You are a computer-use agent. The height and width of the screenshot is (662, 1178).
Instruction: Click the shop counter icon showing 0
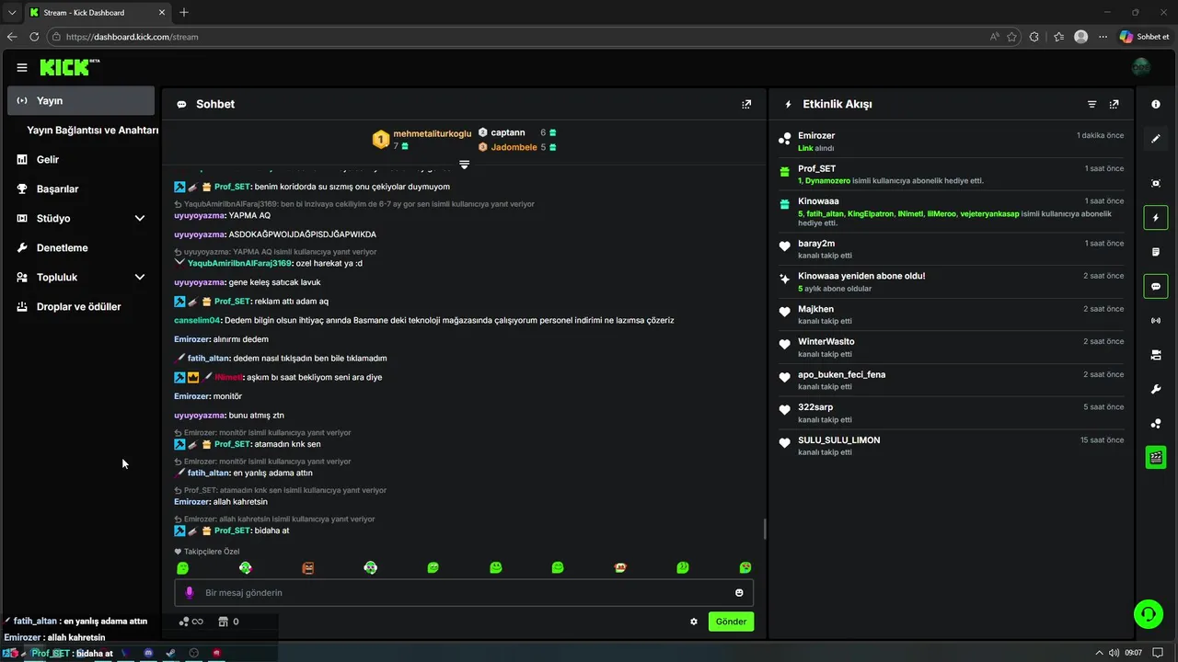point(228,622)
